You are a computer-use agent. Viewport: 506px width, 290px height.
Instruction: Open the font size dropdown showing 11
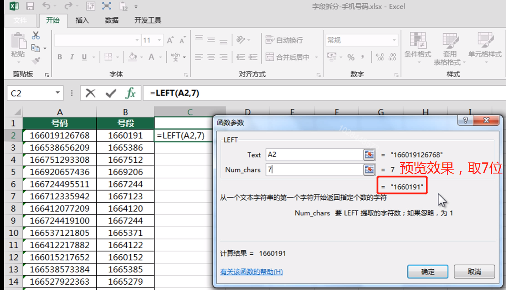coord(160,40)
